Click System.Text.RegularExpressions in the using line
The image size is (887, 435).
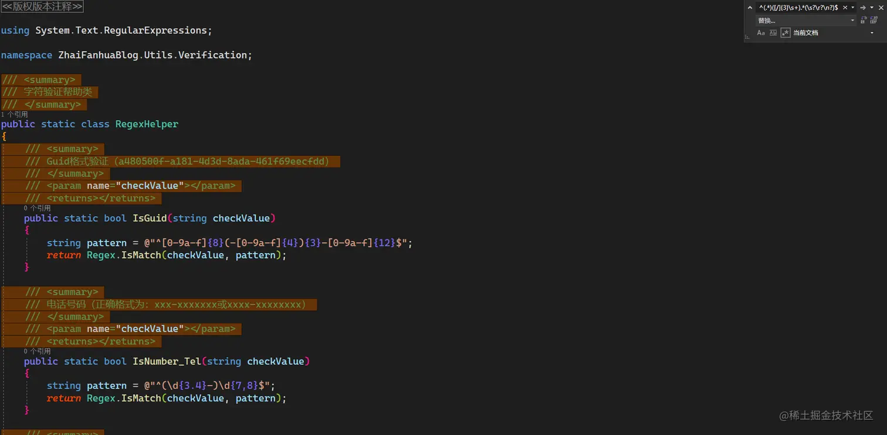[121, 30]
